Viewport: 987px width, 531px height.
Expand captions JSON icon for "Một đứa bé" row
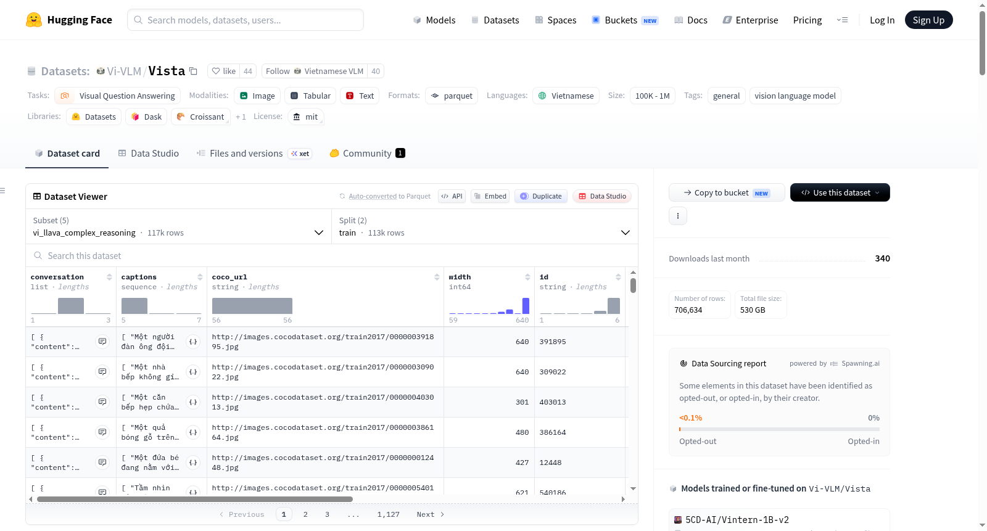pos(193,463)
